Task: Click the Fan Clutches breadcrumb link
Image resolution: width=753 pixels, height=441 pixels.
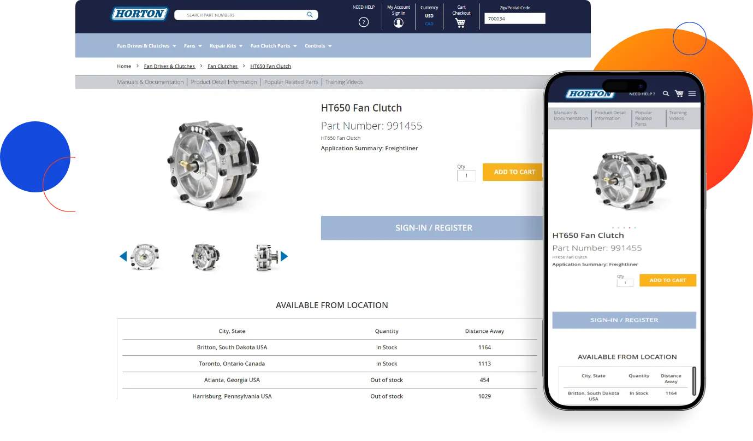Action: coord(223,66)
